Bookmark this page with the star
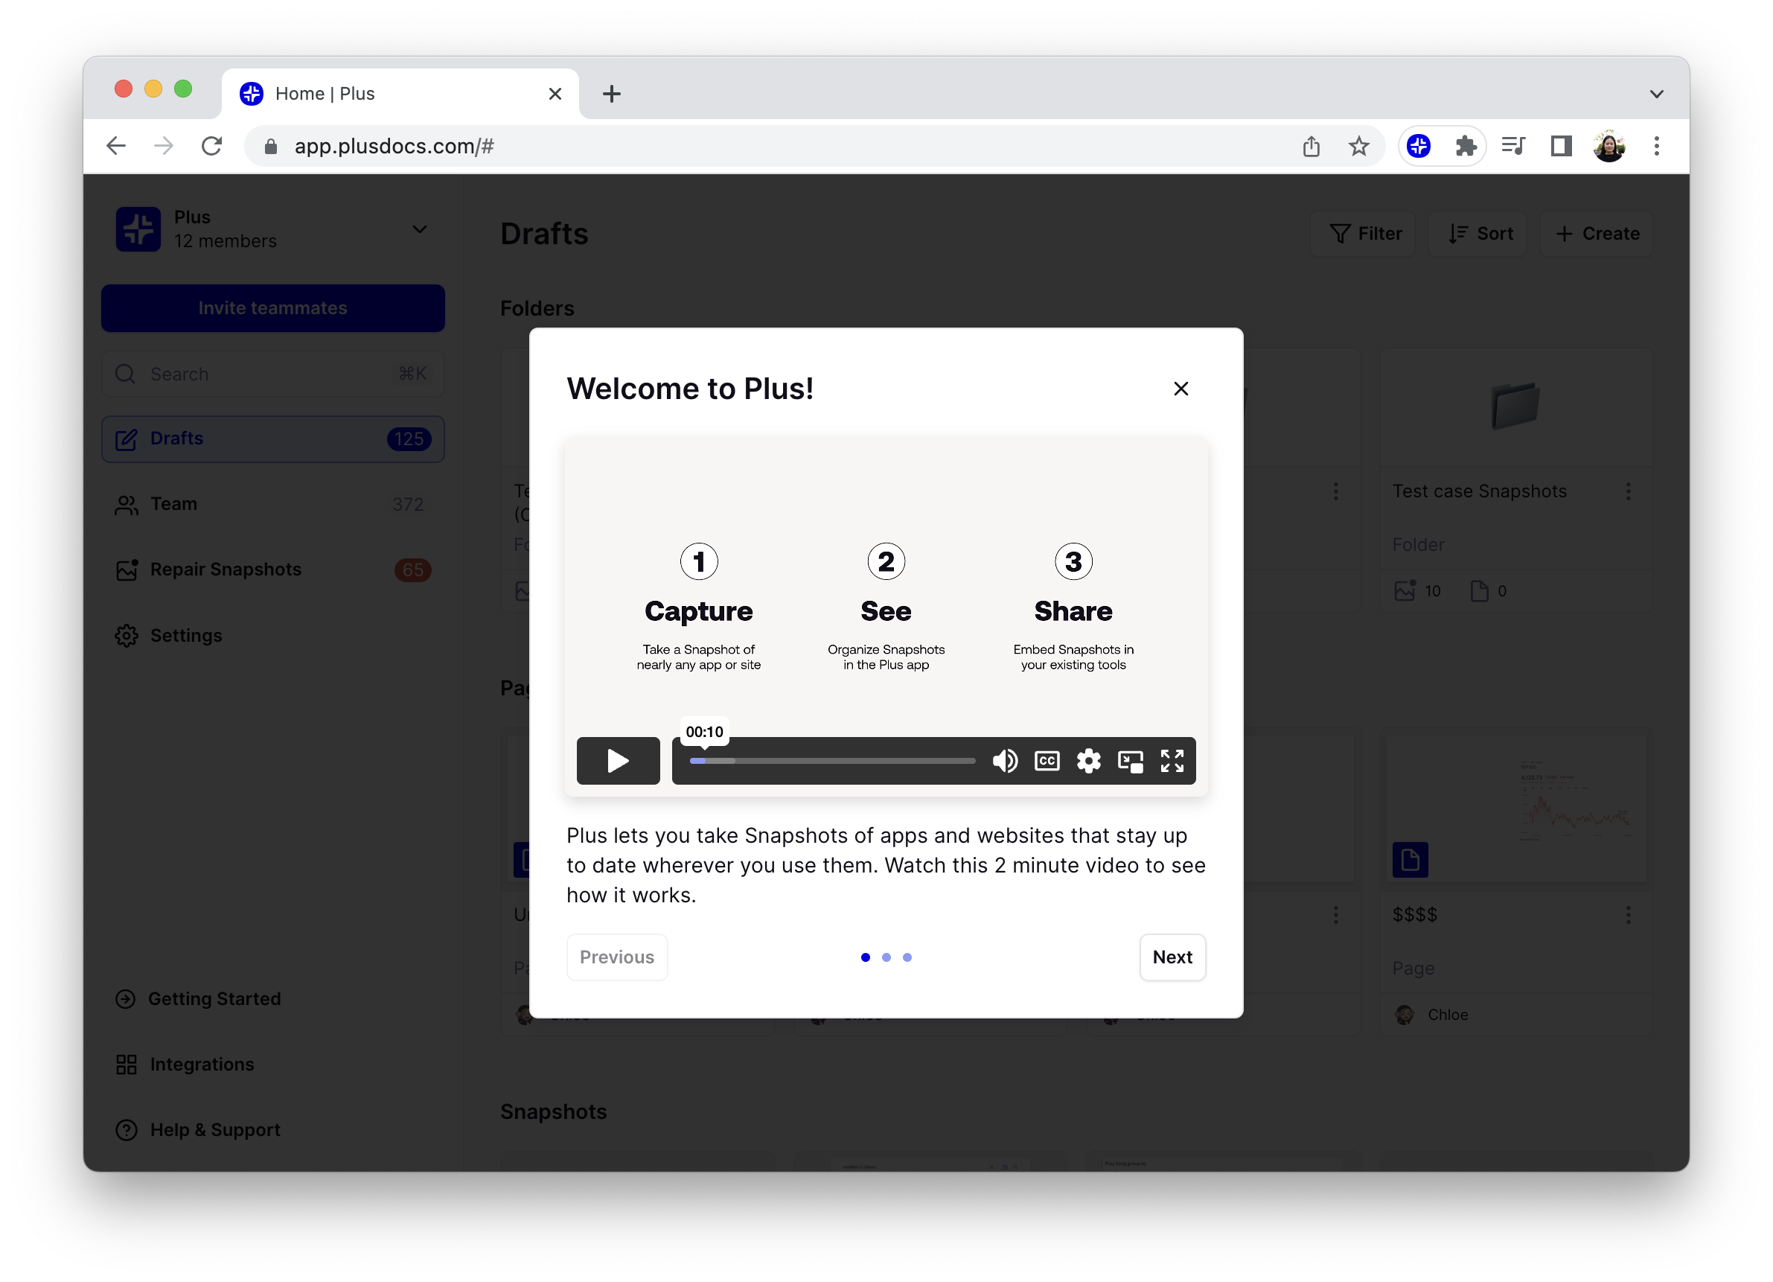Viewport: 1773px width, 1282px height. point(1358,146)
